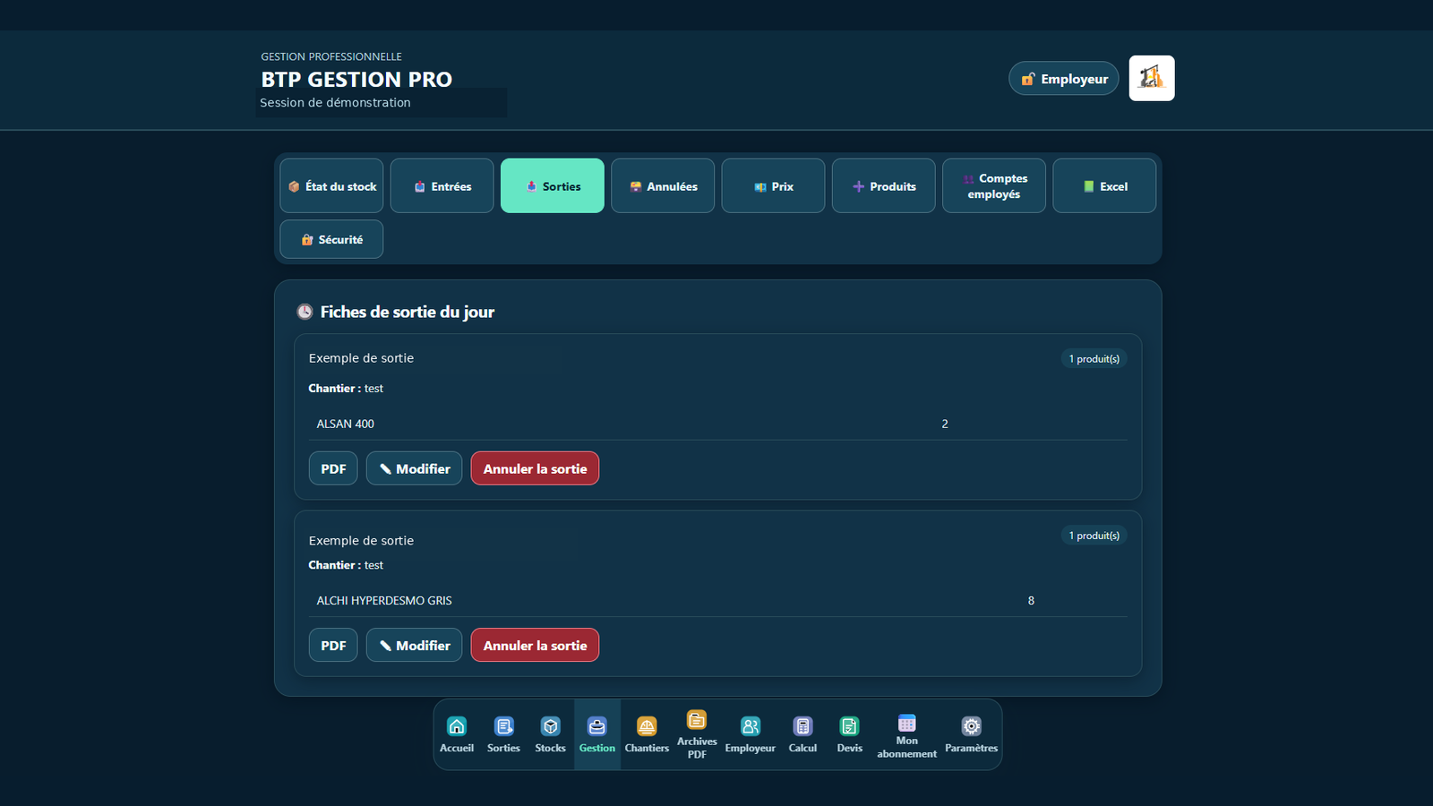Open Archives PDF in the bottom bar
The width and height of the screenshot is (1433, 806).
coord(697,734)
